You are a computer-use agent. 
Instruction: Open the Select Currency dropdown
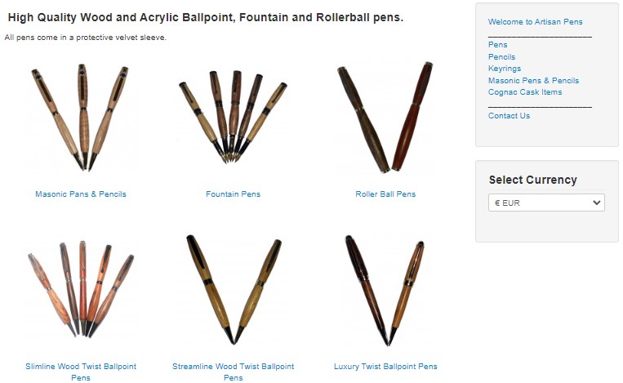[546, 203]
